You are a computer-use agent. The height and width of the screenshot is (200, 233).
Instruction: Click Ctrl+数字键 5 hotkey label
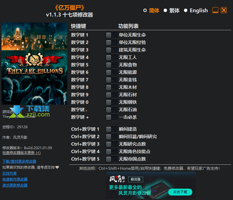click(85, 159)
